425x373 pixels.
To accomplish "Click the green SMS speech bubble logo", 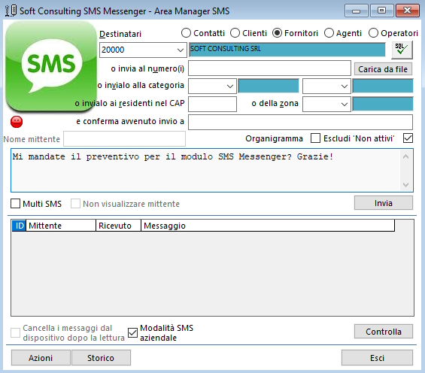I will coord(51,66).
